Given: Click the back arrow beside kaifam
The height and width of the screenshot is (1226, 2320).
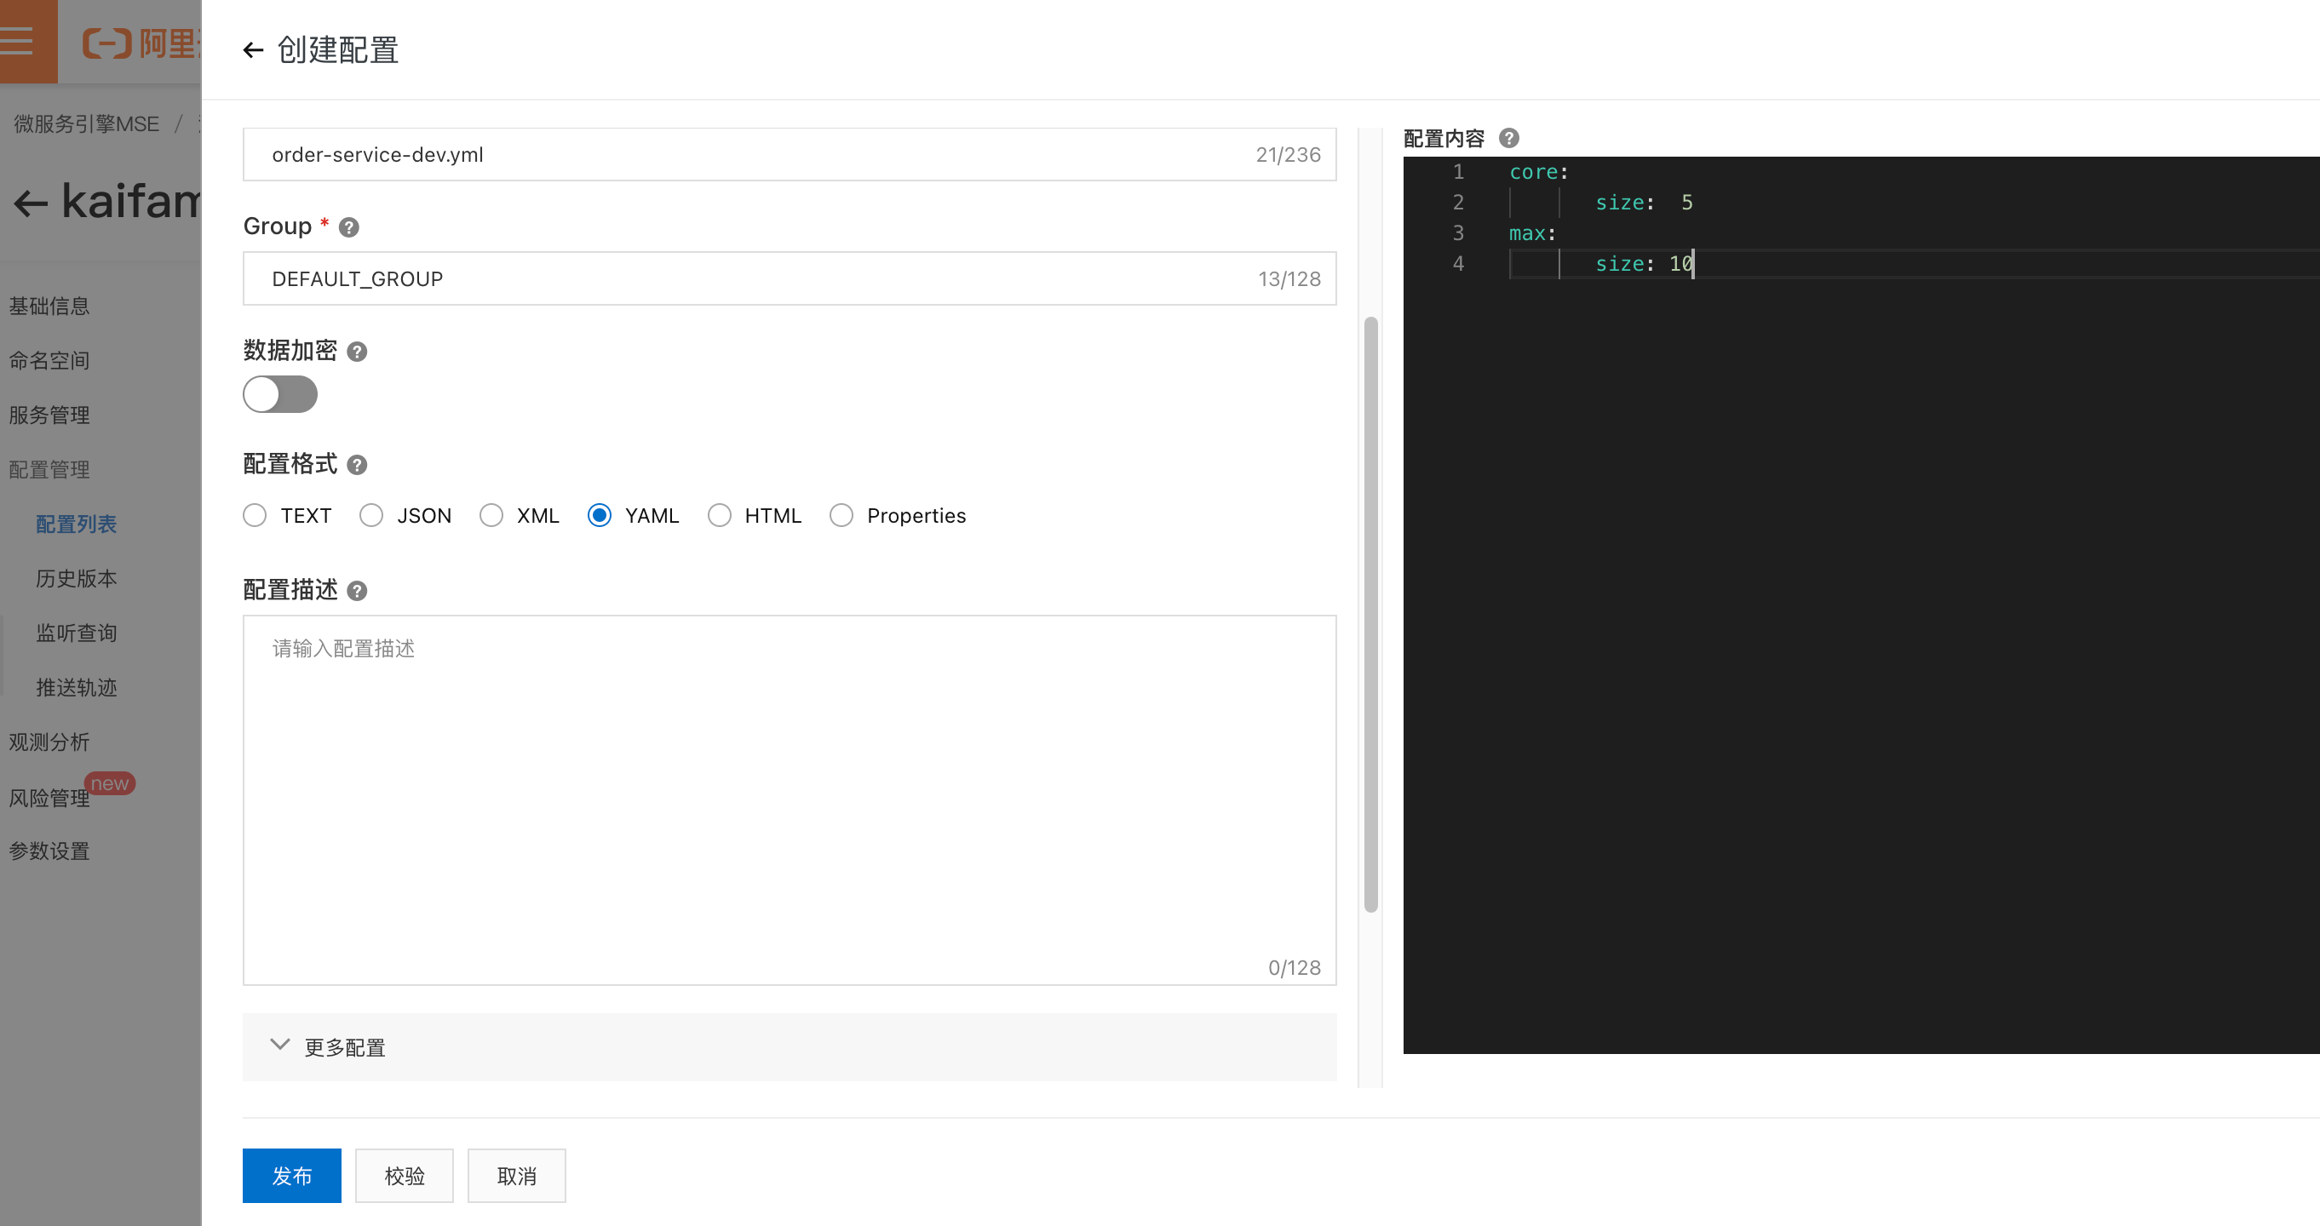Looking at the screenshot, I should [x=31, y=203].
